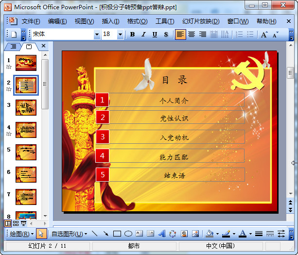Choose line style icon
This screenshot has height=255, width=298.
pyautogui.click(x=259, y=234)
